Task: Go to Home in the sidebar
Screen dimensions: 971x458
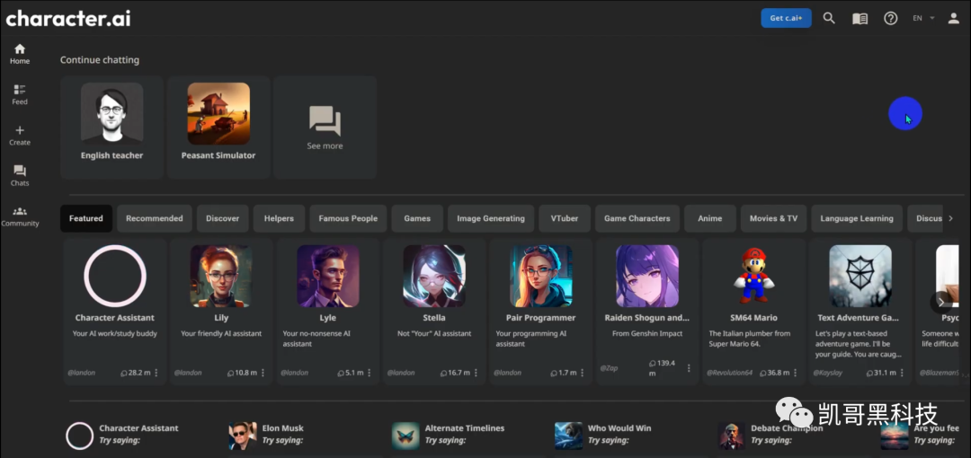Action: 20,55
